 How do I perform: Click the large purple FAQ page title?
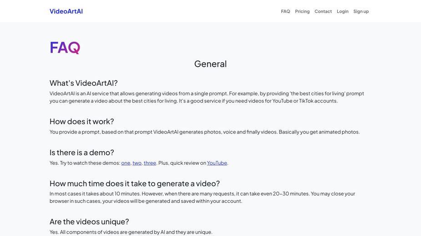[65, 47]
